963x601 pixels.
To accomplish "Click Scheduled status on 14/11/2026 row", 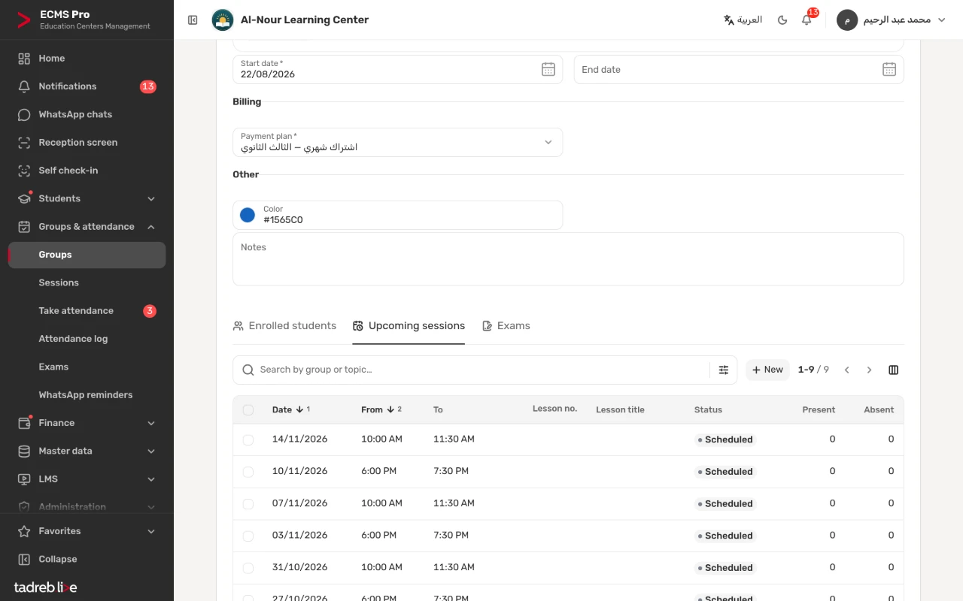I will click(x=725, y=439).
